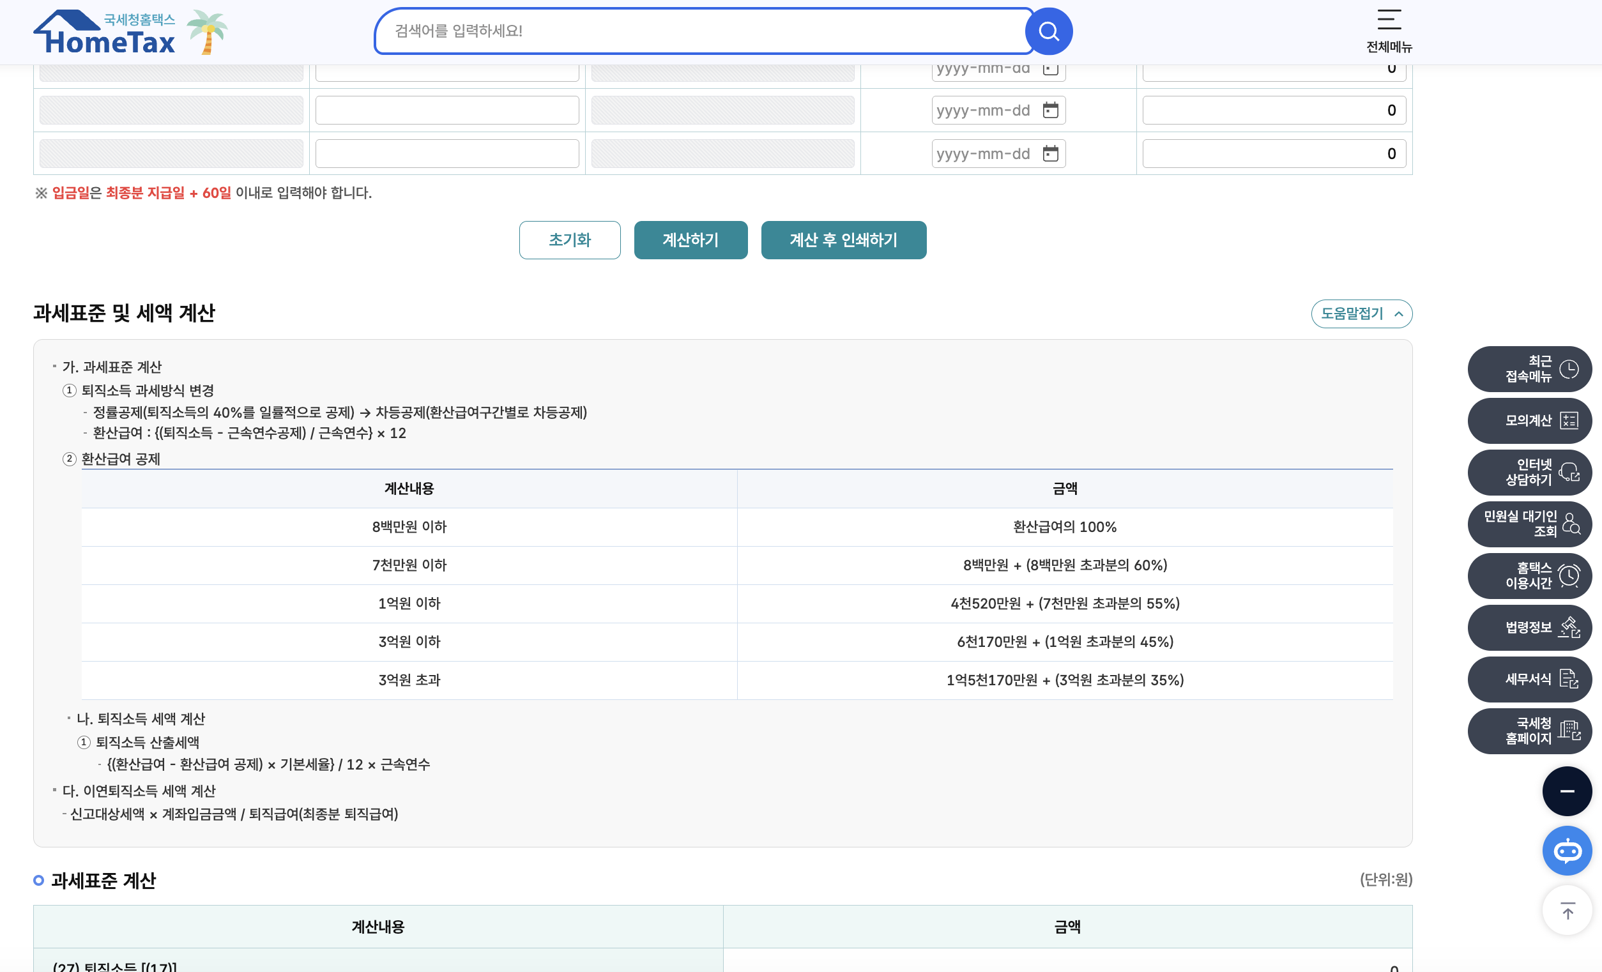Open 법령정보 side shortcut
This screenshot has height=972, width=1602.
point(1529,627)
